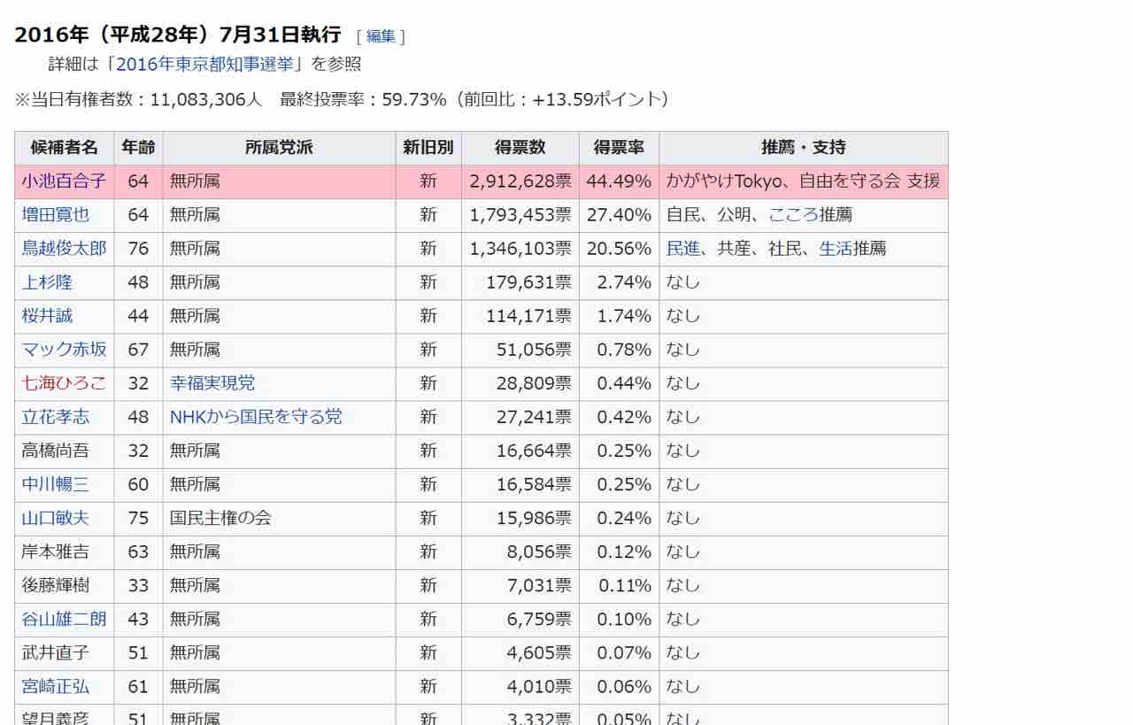Click the 得票率 column header

[619, 148]
